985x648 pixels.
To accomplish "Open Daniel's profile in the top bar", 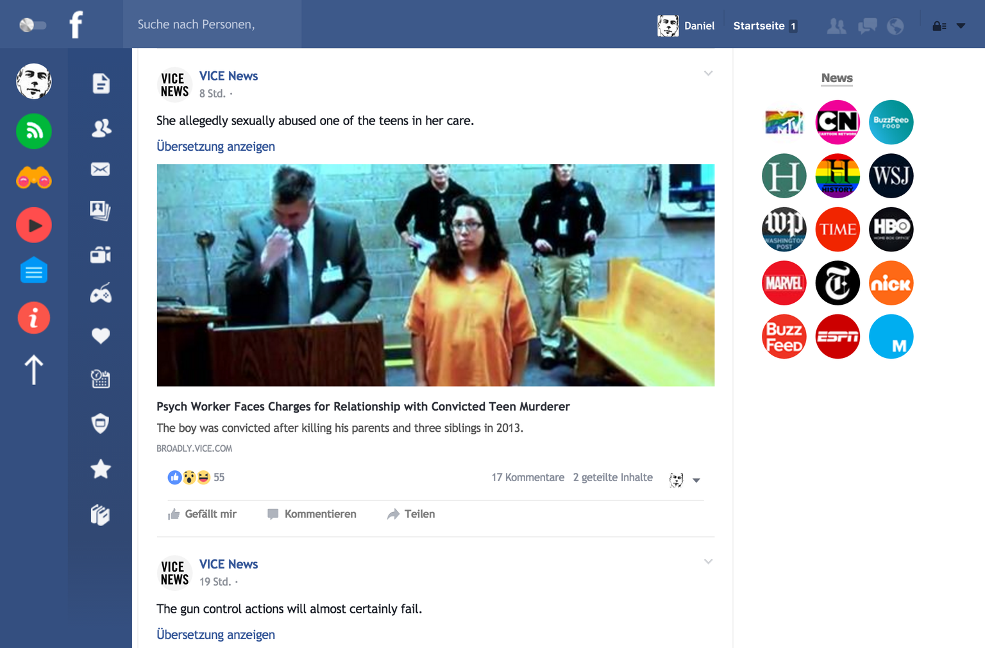I will 686,26.
